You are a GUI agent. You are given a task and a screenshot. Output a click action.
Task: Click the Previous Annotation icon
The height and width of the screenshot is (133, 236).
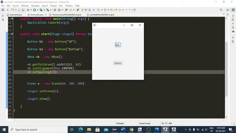[x=105, y=10]
